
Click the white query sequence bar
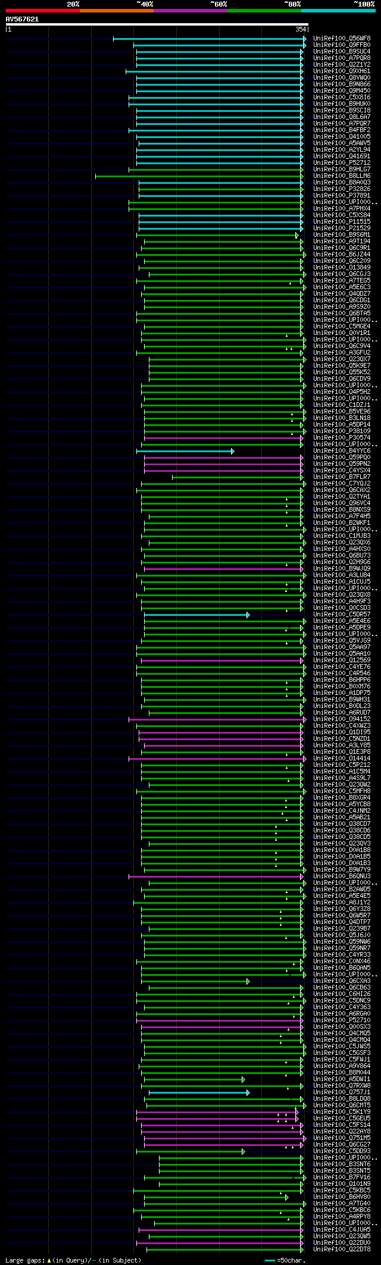tap(157, 24)
